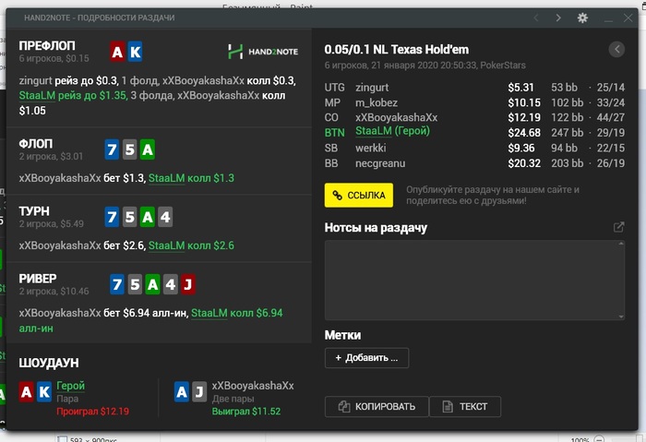The image size is (646, 442).
Task: Click inside the Нотсы на раздачу text area
Action: click(474, 281)
